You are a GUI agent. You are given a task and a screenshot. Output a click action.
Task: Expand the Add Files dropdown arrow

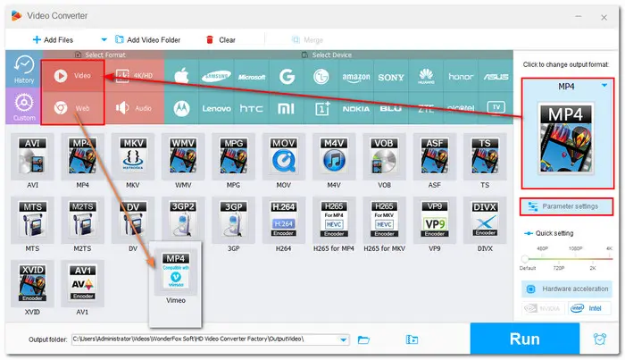(104, 40)
